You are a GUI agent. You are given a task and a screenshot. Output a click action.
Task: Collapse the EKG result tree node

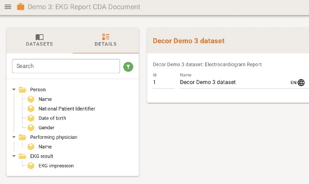pyautogui.click(x=14, y=156)
